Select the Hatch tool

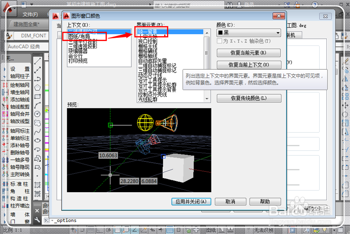pyautogui.click(x=37, y=185)
